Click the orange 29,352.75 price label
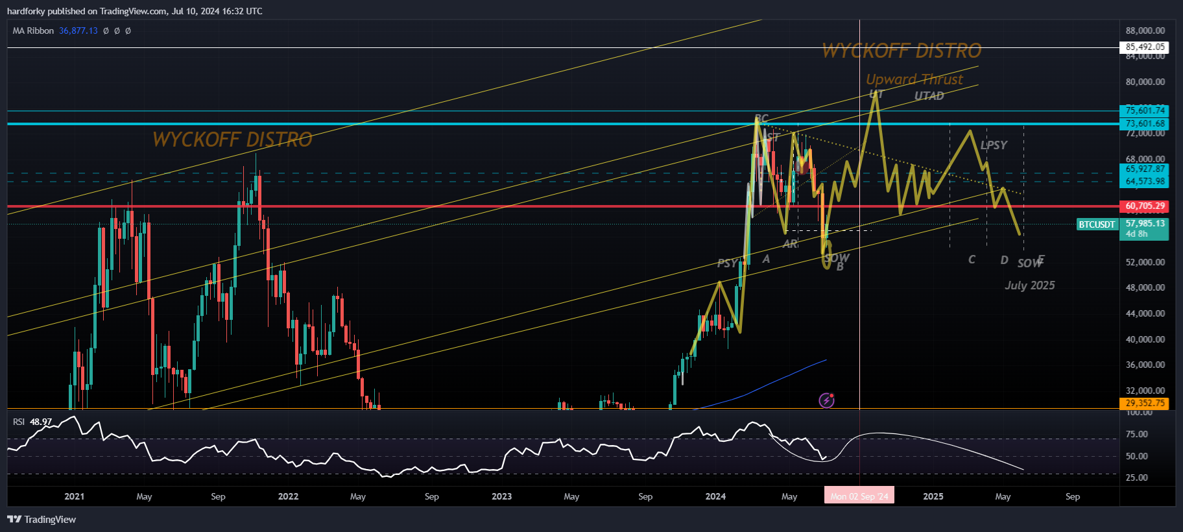The image size is (1183, 532). [x=1145, y=403]
